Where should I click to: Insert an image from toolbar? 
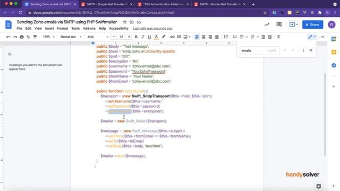(x=185, y=37)
